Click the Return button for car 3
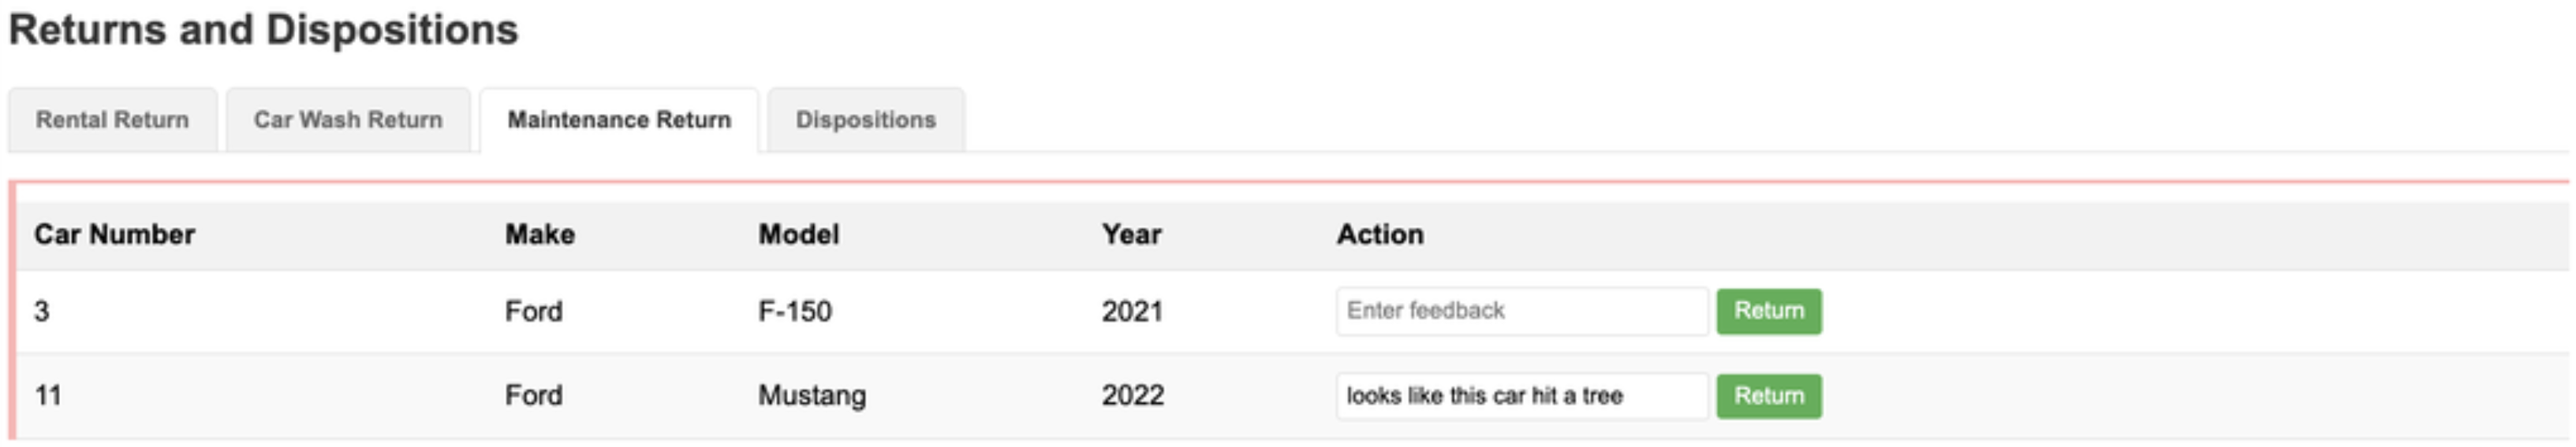Viewport: 2576px width, 447px height. coord(1768,312)
